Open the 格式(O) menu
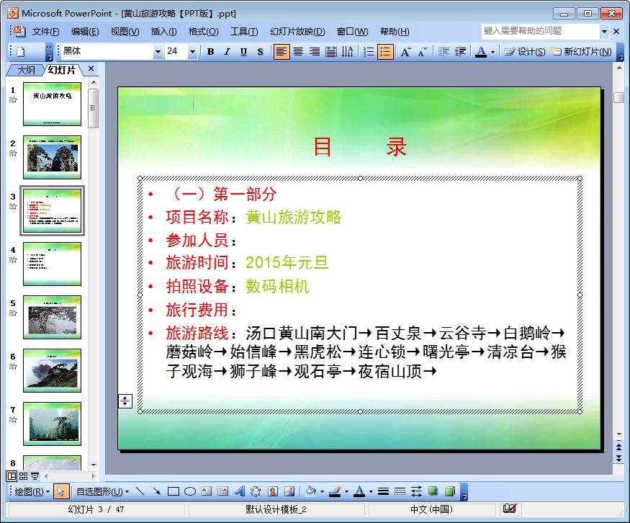The image size is (630, 523). [203, 32]
